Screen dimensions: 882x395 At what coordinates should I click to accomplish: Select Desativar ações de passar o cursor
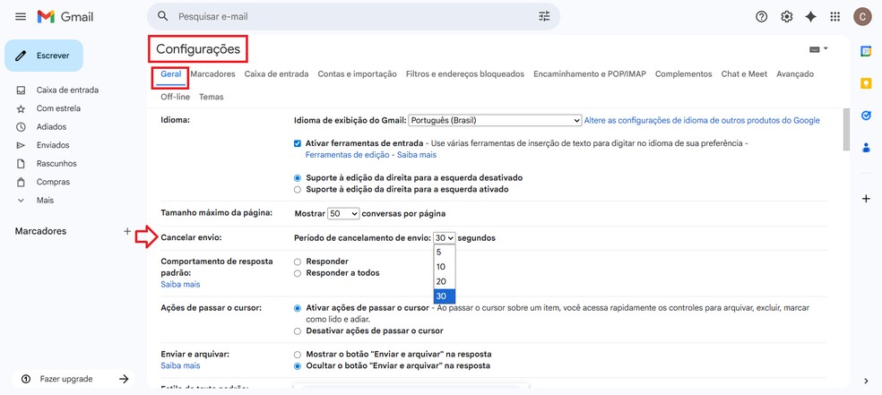(298, 331)
